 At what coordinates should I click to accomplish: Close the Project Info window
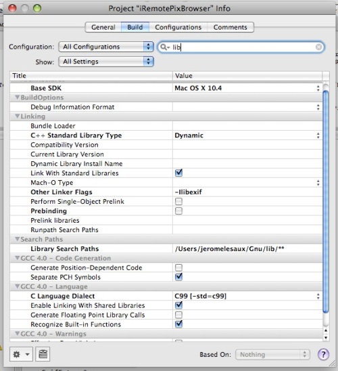[x=12, y=8]
